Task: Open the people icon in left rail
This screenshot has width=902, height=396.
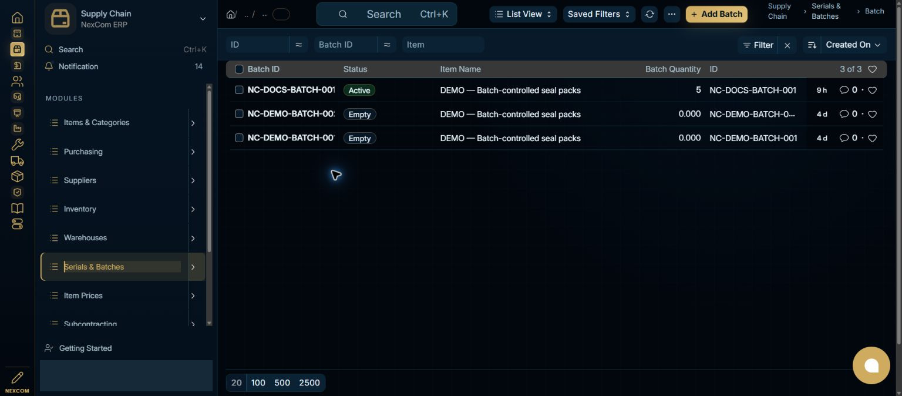Action: coord(17,81)
